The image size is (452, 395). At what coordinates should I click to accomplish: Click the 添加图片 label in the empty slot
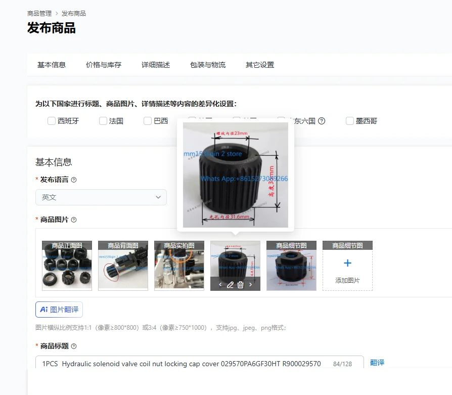348,281
